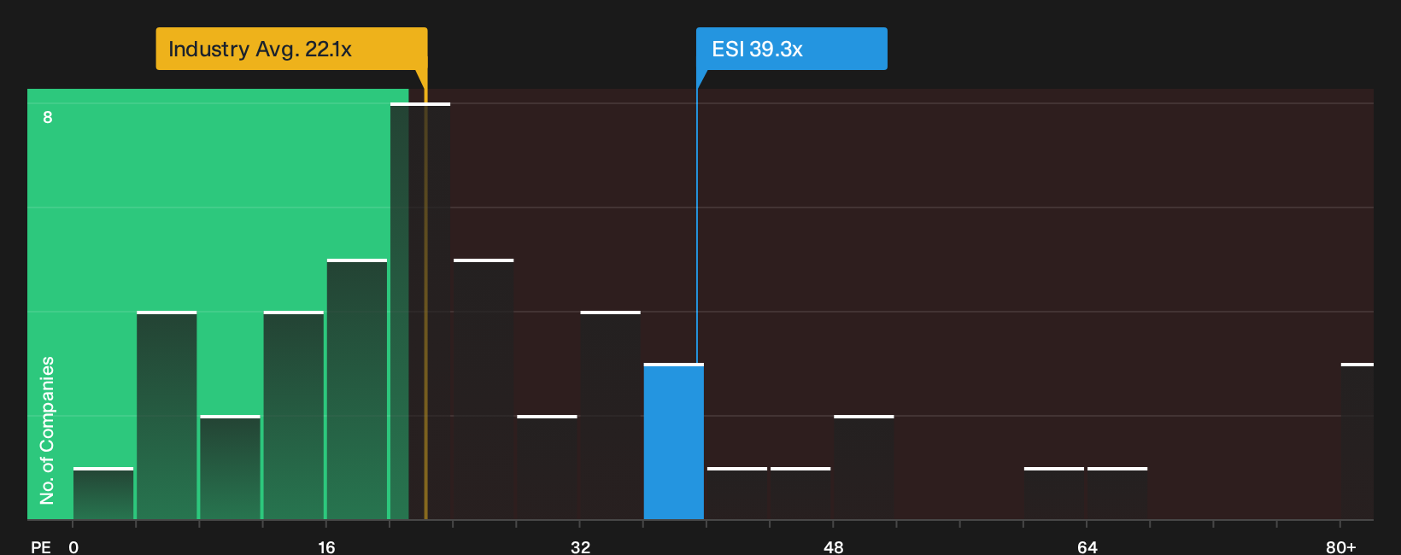Click the '0' PE axis label
Viewport: 1401px width, 555px height.
pyautogui.click(x=73, y=546)
